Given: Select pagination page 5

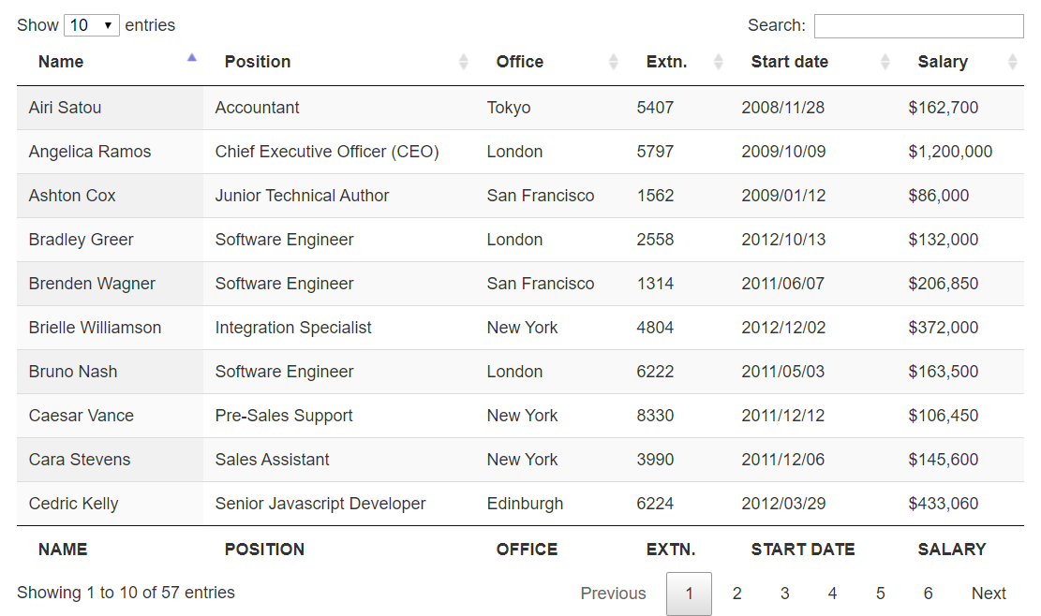Looking at the screenshot, I should tap(881, 594).
